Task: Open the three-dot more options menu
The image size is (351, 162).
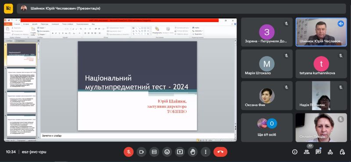Action: coord(205,152)
